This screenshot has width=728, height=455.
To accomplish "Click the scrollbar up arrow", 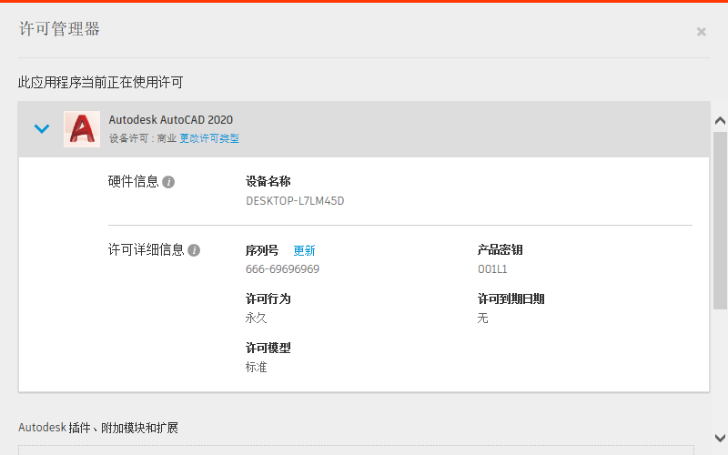I will tap(719, 121).
